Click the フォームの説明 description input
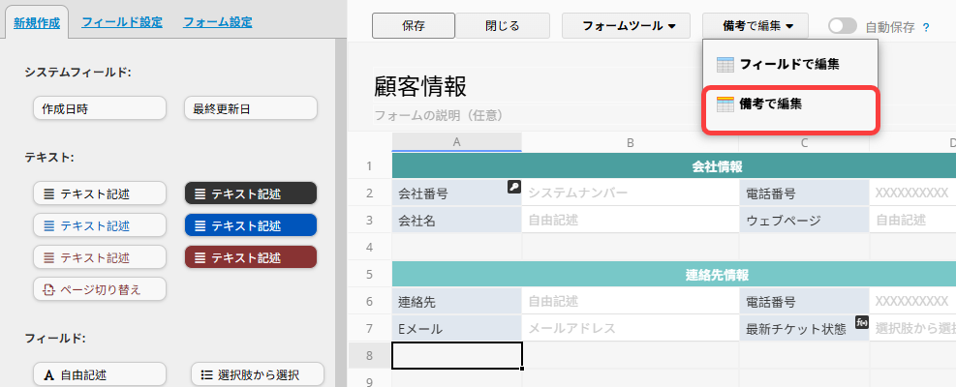 (x=439, y=115)
